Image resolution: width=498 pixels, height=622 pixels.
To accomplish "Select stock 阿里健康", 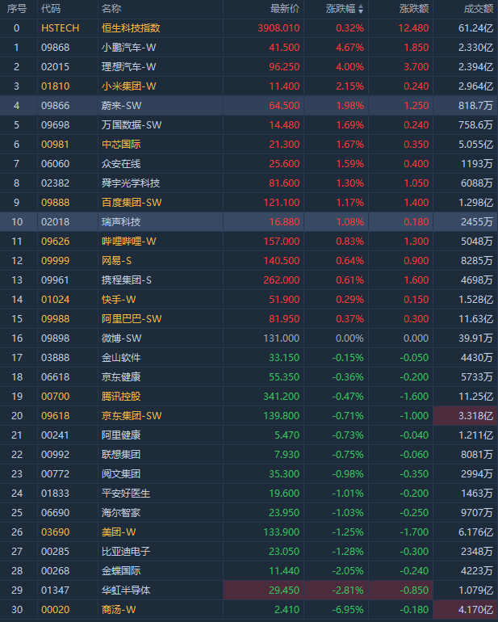I will point(121,435).
